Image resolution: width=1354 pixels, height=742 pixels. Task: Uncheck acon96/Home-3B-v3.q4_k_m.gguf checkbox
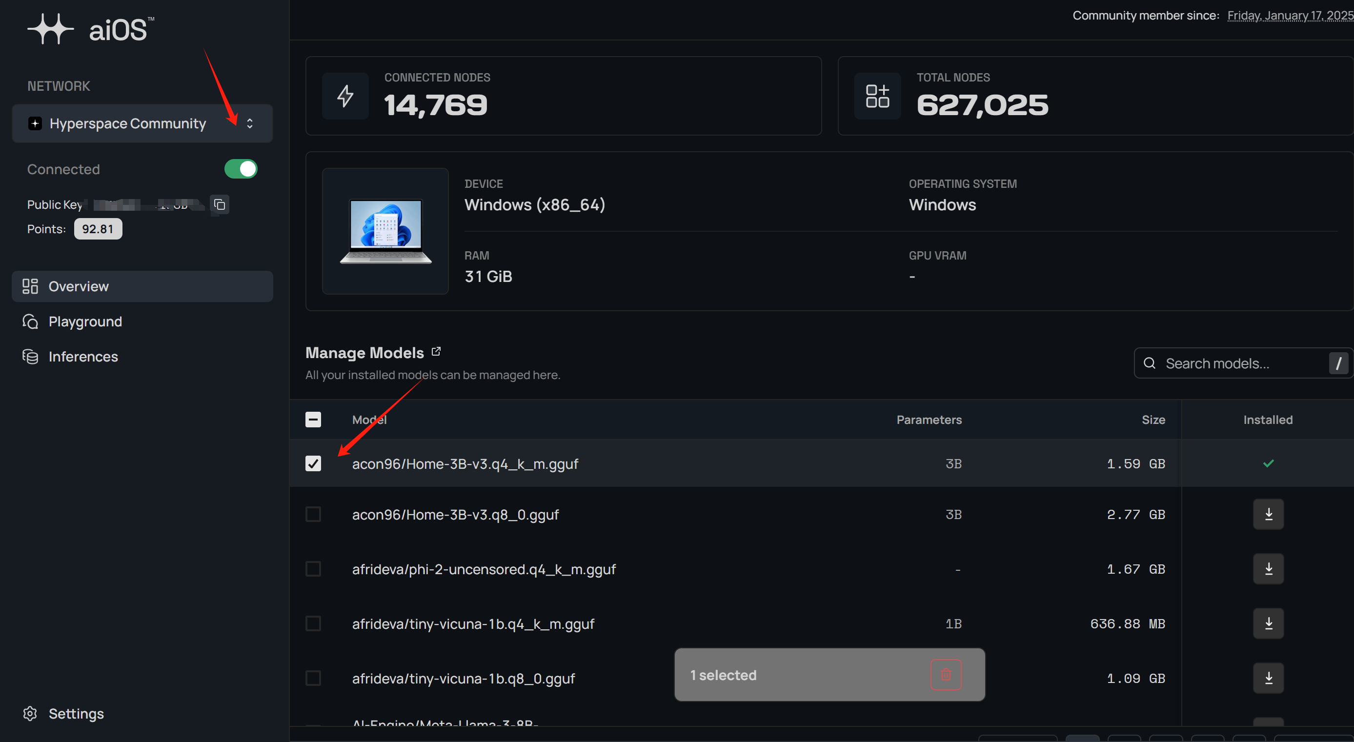coord(313,464)
